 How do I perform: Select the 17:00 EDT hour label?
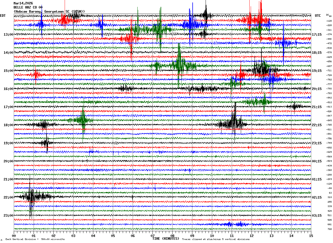(x=9, y=107)
